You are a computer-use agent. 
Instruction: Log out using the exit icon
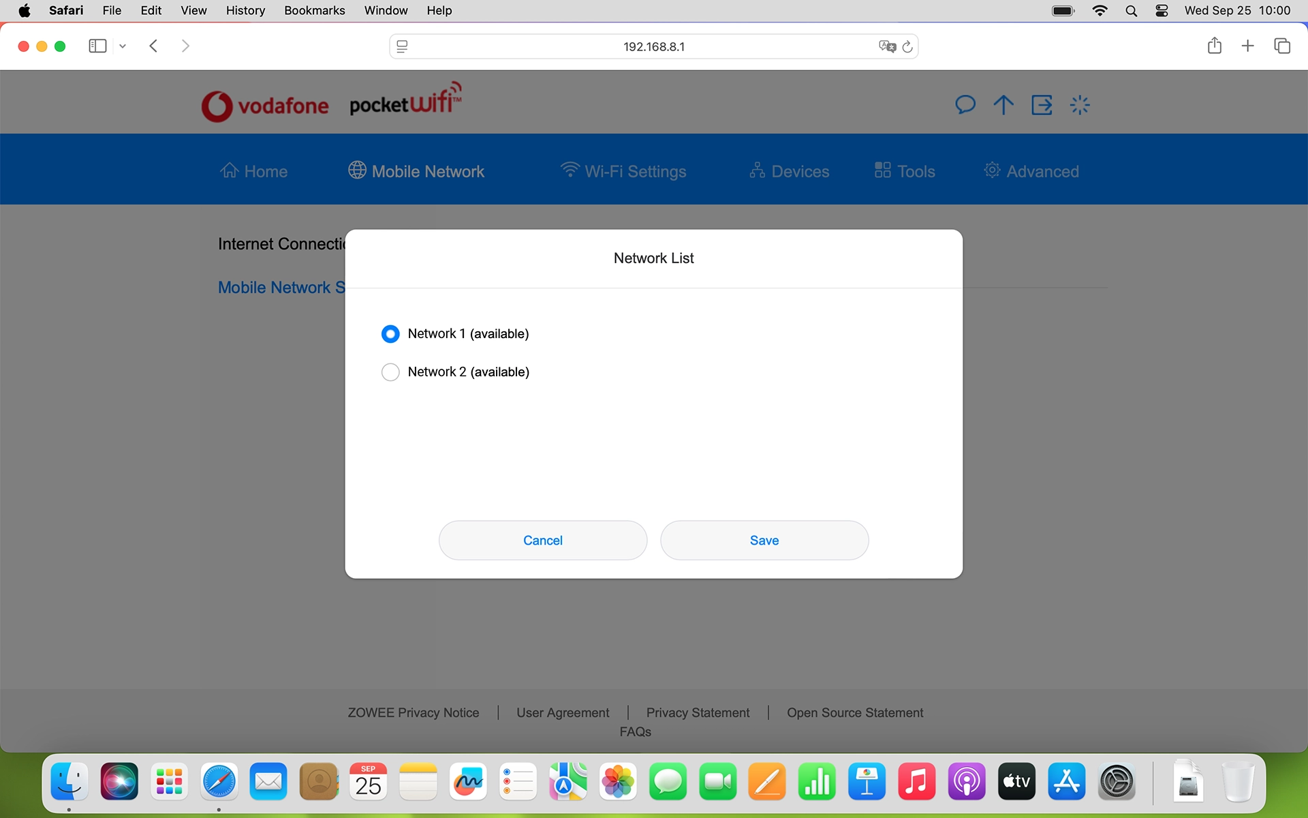tap(1041, 104)
